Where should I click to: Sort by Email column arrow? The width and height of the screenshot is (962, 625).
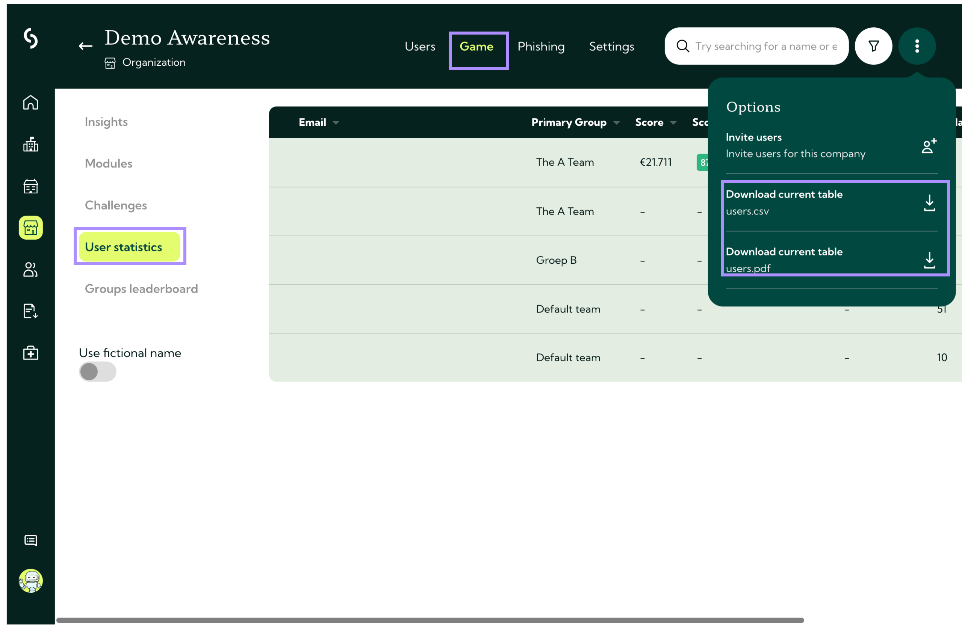[336, 122]
